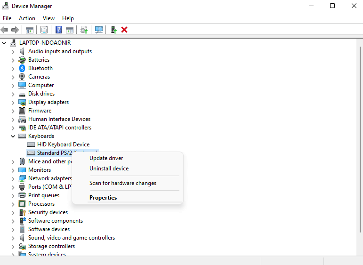
Task: Collapse the Keyboards category
Action: click(x=13, y=136)
